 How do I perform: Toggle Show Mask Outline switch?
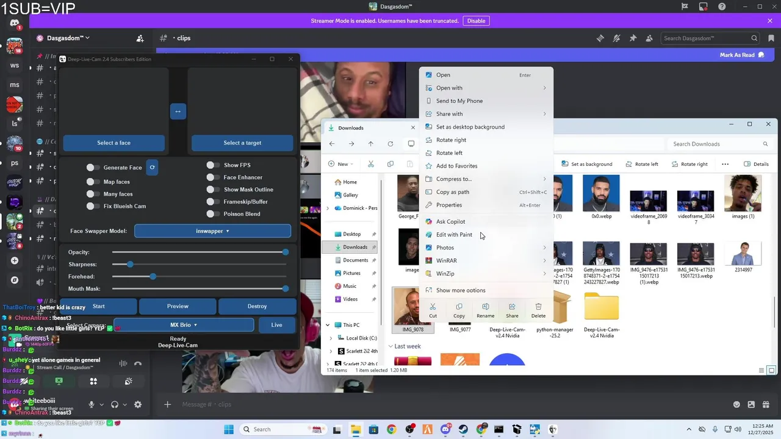pyautogui.click(x=214, y=190)
